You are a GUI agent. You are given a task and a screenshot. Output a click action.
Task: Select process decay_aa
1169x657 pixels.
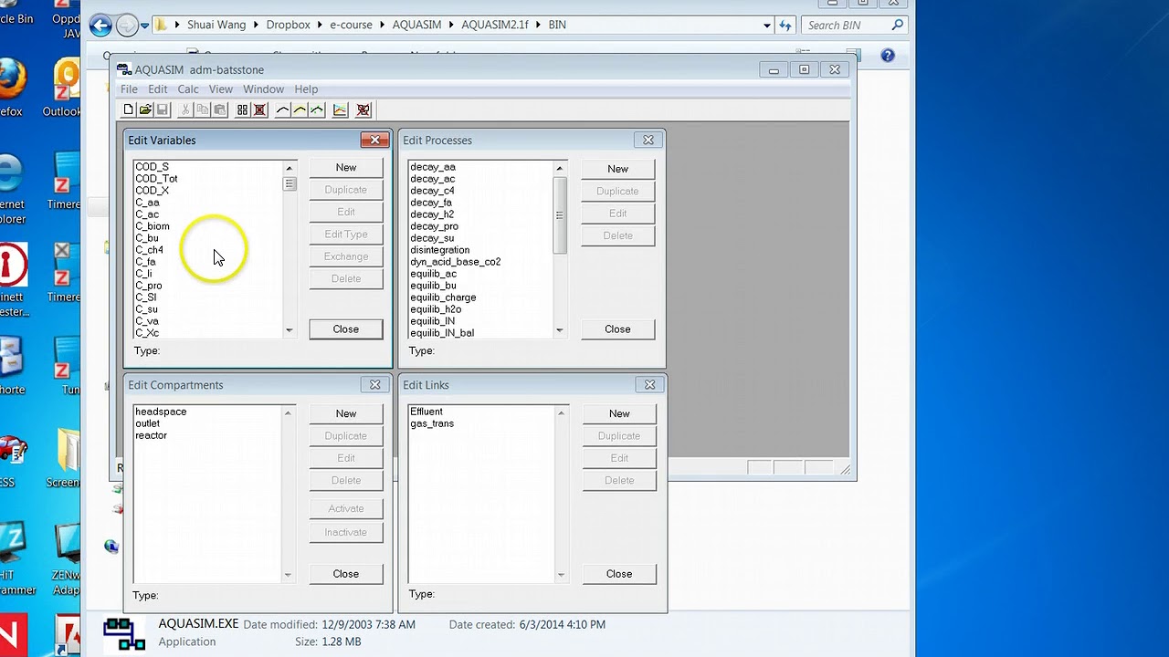point(433,167)
